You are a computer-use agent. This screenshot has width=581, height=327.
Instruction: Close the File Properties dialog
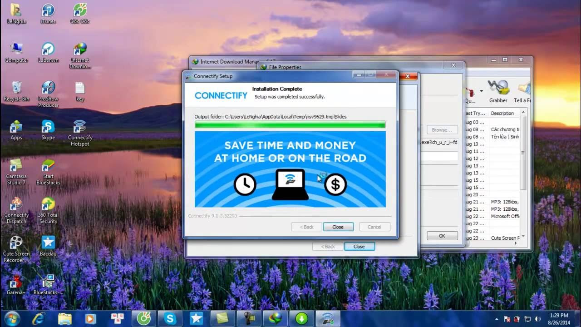[x=453, y=65]
